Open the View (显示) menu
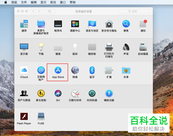 coord(43,2)
